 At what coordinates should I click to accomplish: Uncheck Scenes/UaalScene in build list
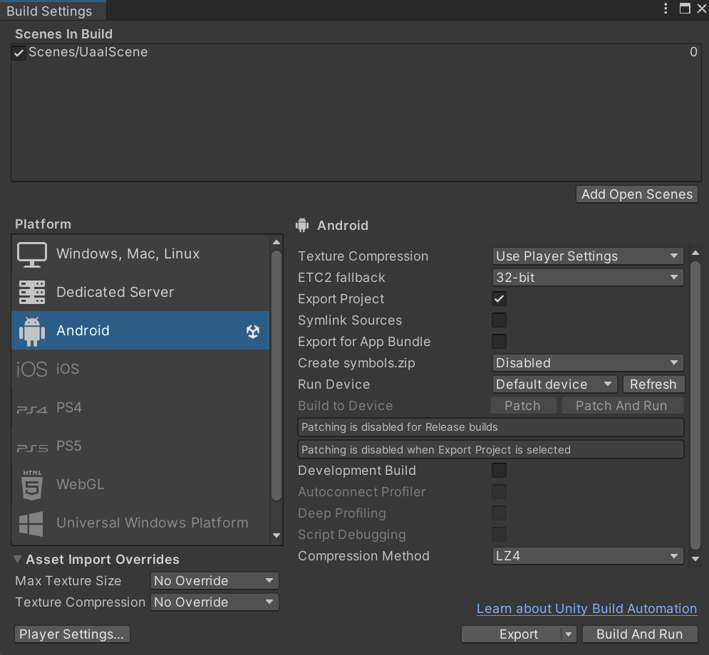coord(19,53)
